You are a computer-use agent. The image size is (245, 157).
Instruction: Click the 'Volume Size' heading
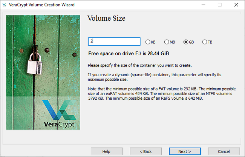106,18
